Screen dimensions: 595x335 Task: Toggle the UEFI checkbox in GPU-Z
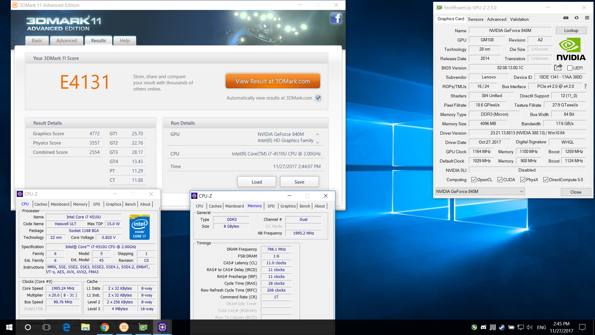[x=570, y=68]
